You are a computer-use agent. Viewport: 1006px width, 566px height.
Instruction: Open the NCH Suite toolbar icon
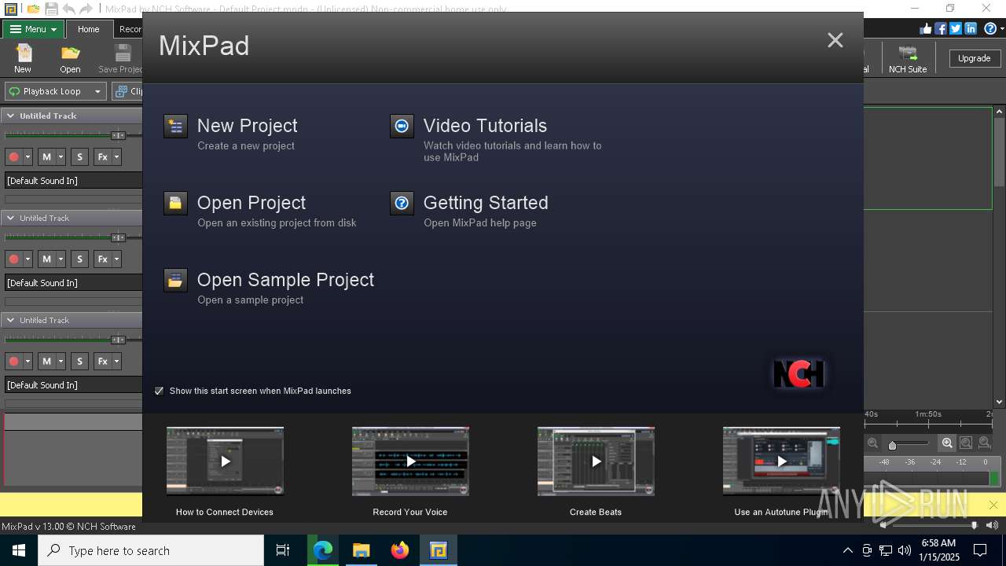pyautogui.click(x=908, y=58)
